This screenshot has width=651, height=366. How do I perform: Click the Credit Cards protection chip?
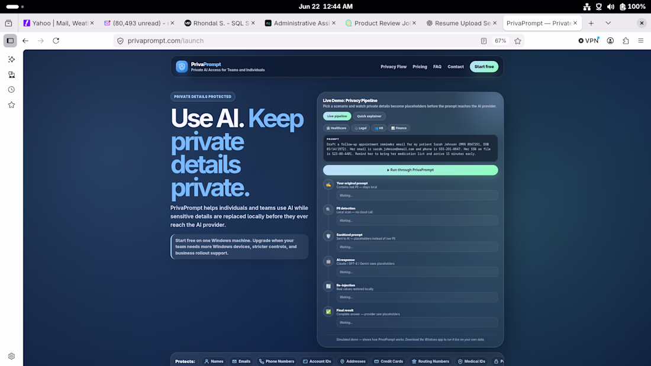(389, 361)
